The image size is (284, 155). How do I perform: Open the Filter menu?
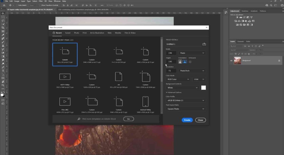pyautogui.click(x=41, y=1)
